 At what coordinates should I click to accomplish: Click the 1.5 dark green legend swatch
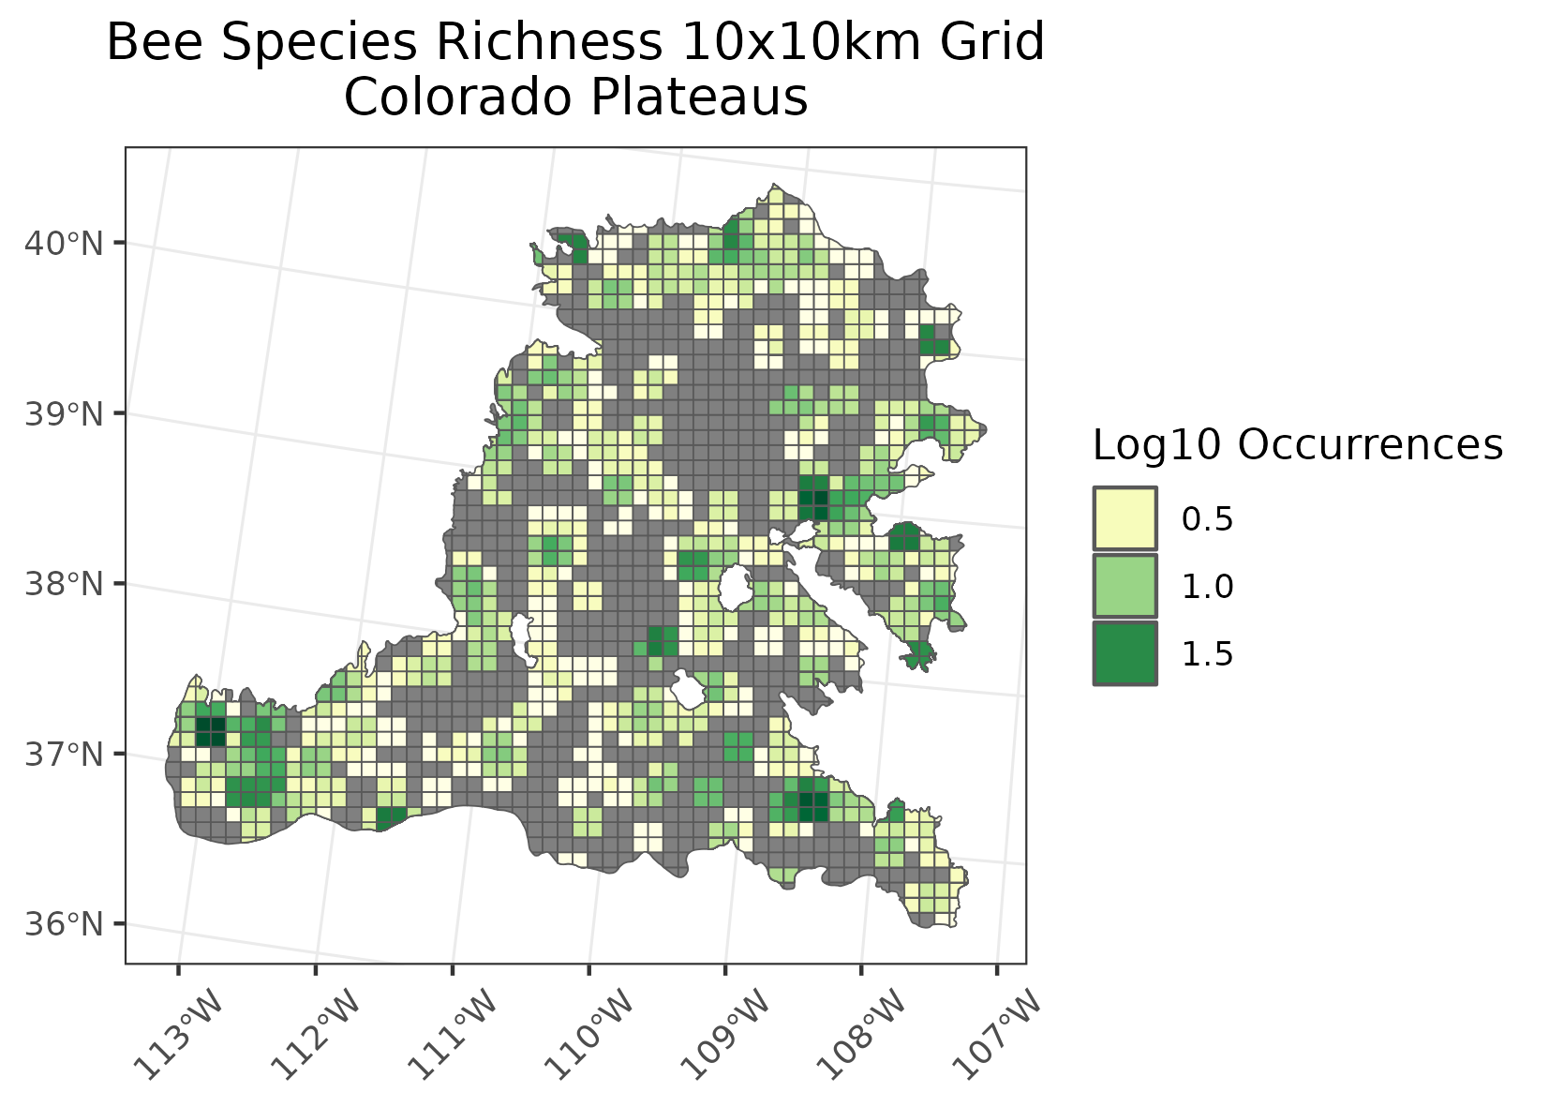click(x=1125, y=653)
